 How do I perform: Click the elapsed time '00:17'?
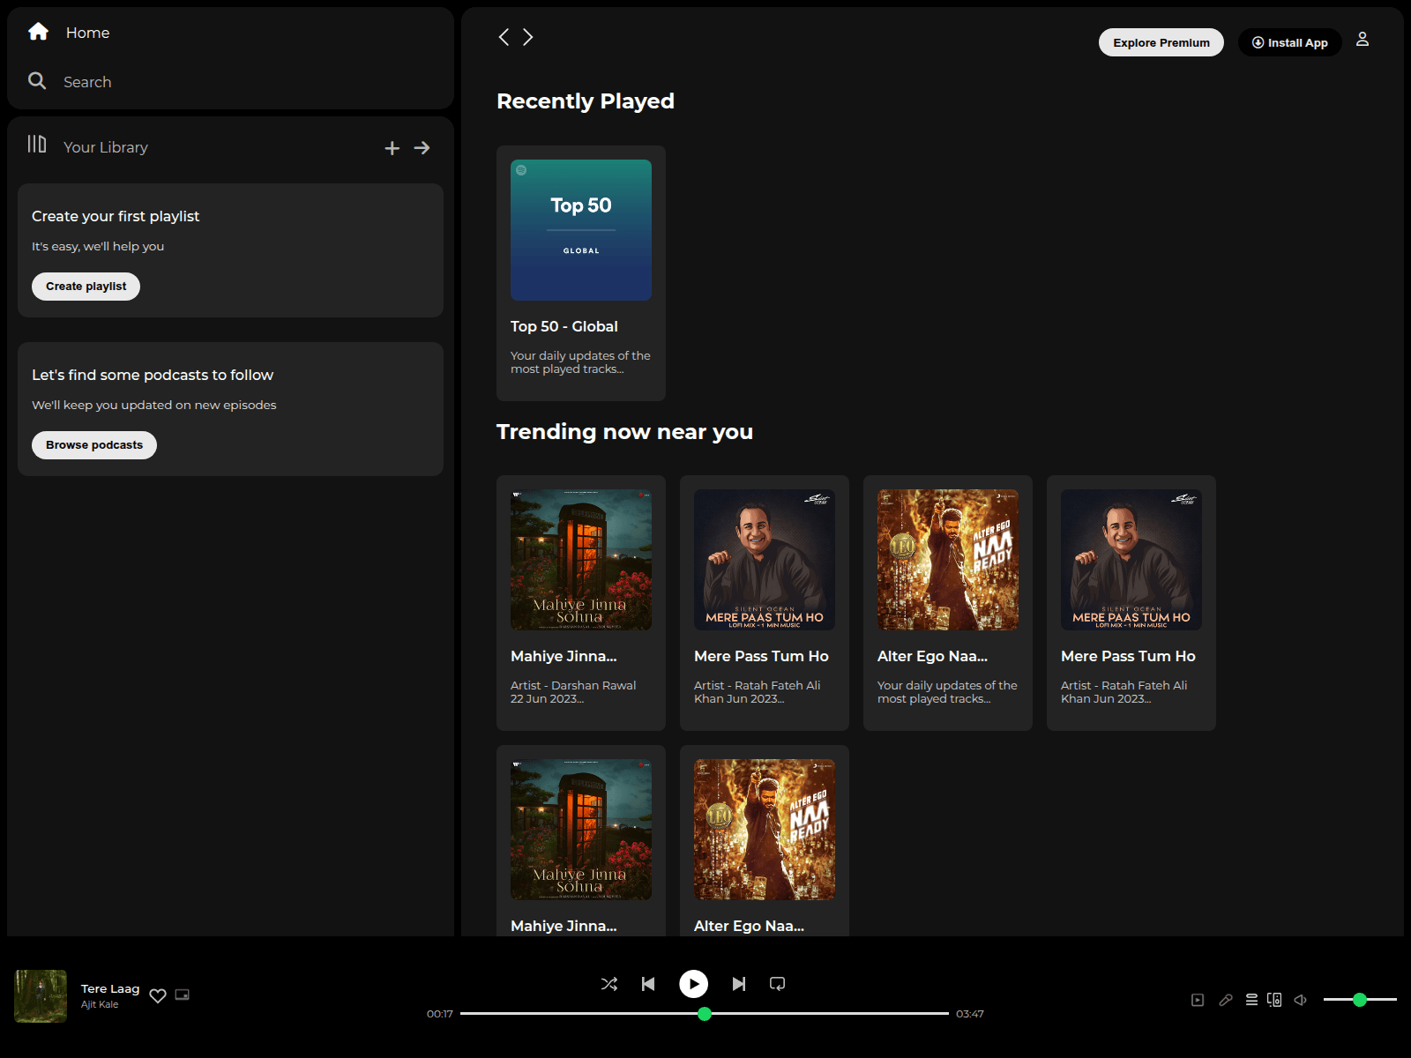(x=440, y=1014)
